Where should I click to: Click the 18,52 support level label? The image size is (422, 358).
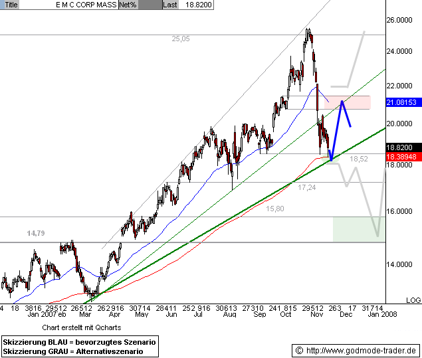359,159
